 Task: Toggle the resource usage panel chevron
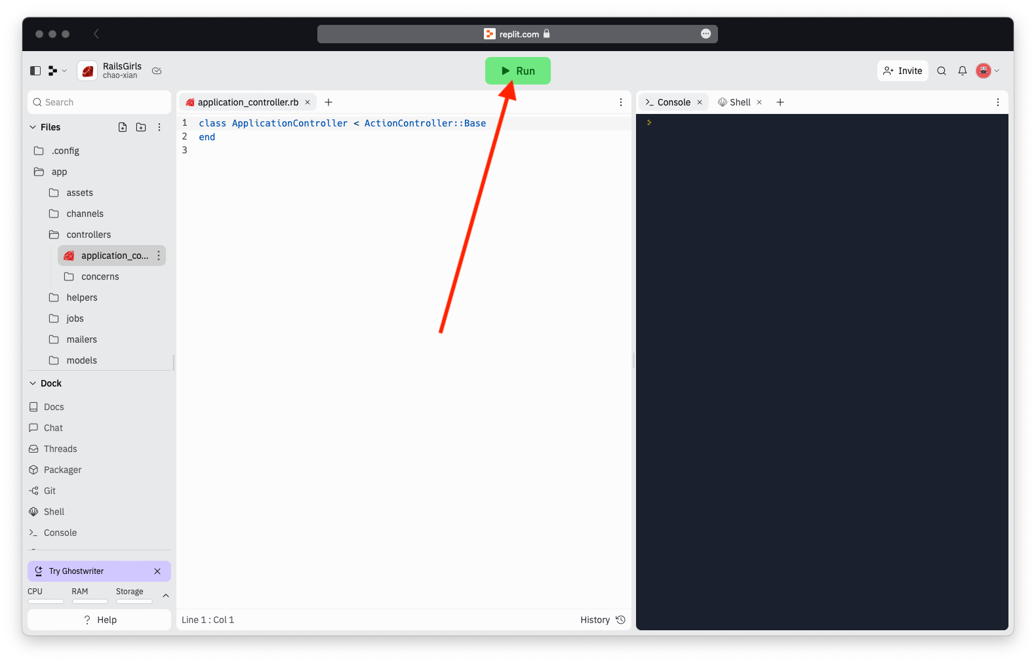[x=166, y=596]
